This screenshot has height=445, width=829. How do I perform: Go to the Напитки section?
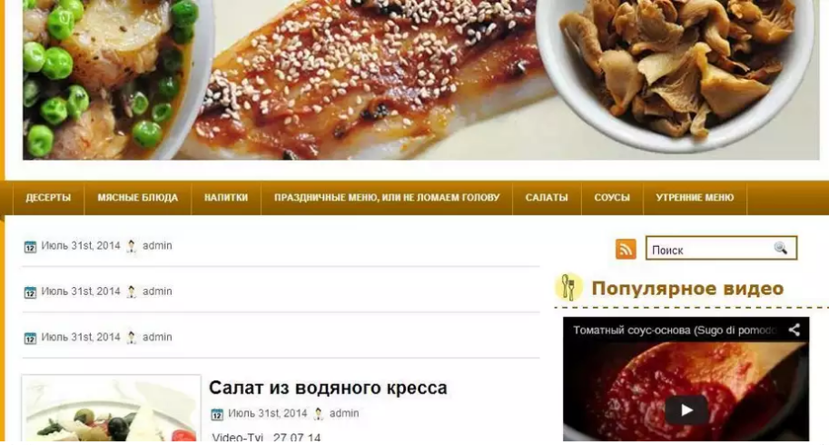(x=226, y=198)
